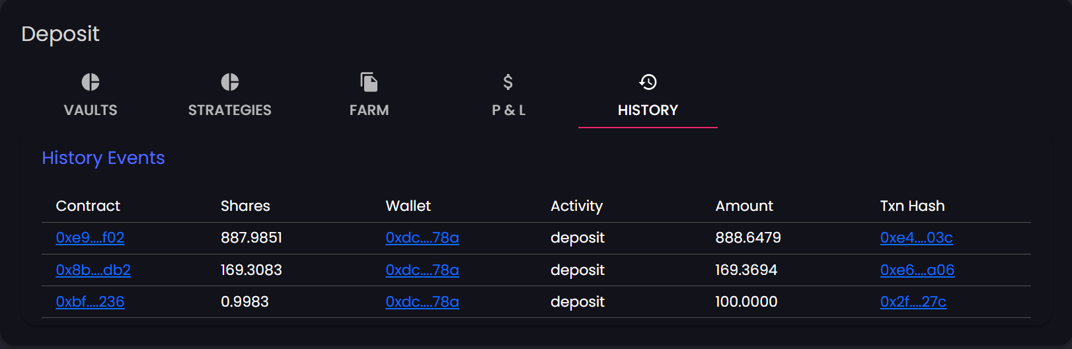This screenshot has width=1072, height=349.
Task: Click the Strategies pie chart icon
Action: (x=230, y=82)
